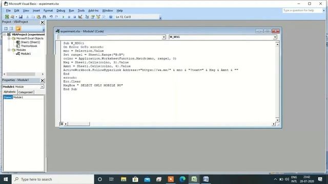
Task: Click the Paste icon in the toolbar
Action: click(x=39, y=17)
